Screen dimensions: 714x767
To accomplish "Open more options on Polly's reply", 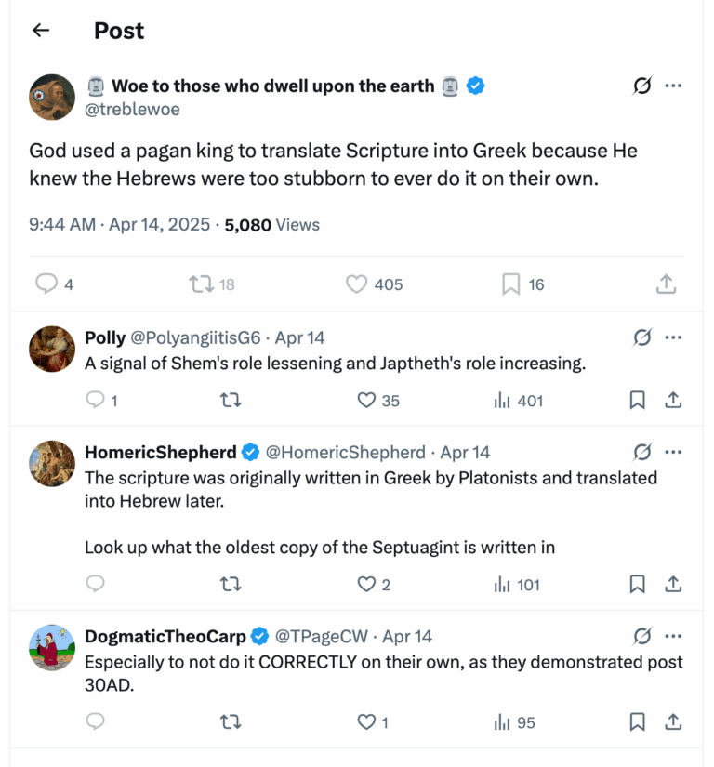I will [x=674, y=337].
